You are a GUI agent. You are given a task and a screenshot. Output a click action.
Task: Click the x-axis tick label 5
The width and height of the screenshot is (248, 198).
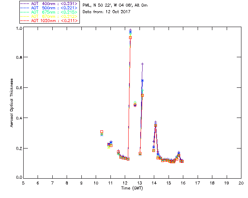point(23,183)
